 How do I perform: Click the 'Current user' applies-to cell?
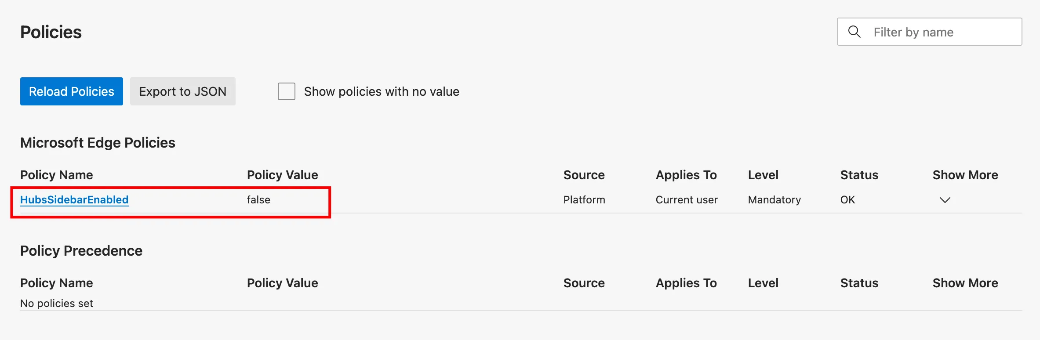click(x=687, y=200)
